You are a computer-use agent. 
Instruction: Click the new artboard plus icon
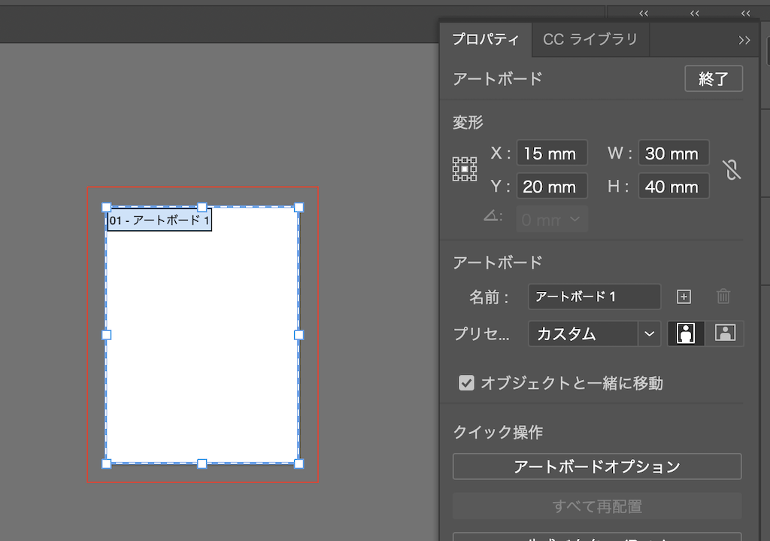point(684,296)
